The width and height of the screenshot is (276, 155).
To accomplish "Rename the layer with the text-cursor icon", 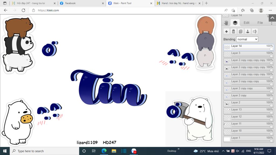I will click(x=255, y=32).
